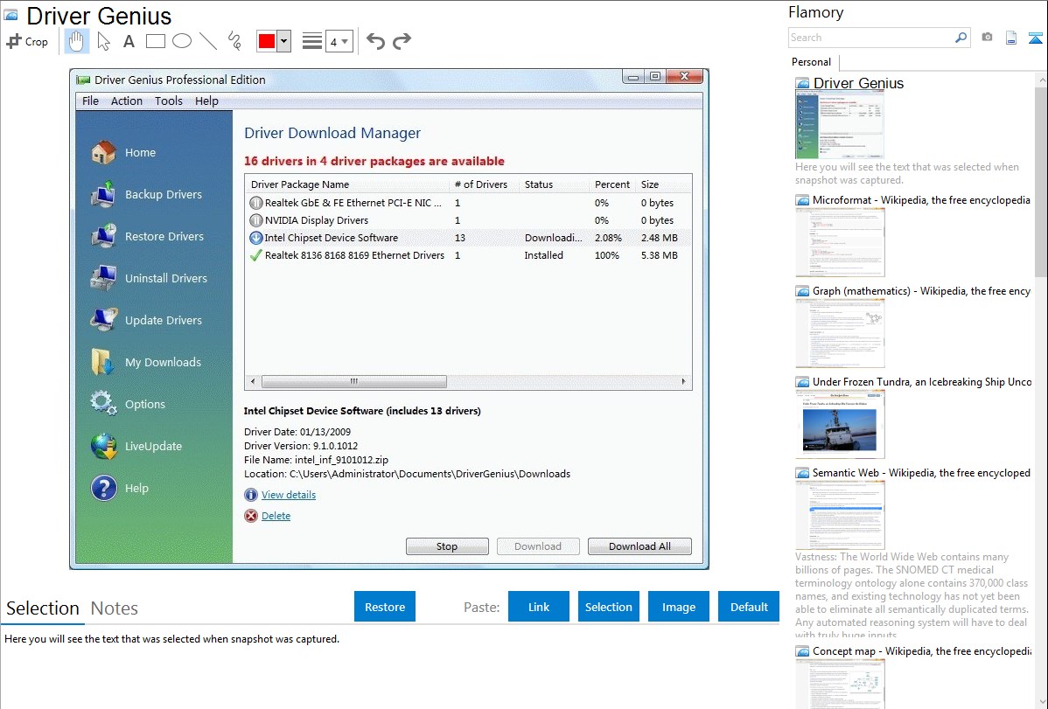Click the Flamory icon beside the page icon

tap(1035, 38)
